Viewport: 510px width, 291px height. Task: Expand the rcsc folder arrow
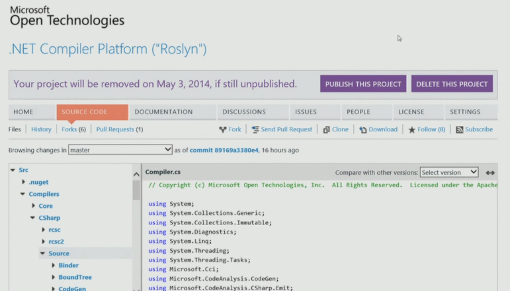43,230
